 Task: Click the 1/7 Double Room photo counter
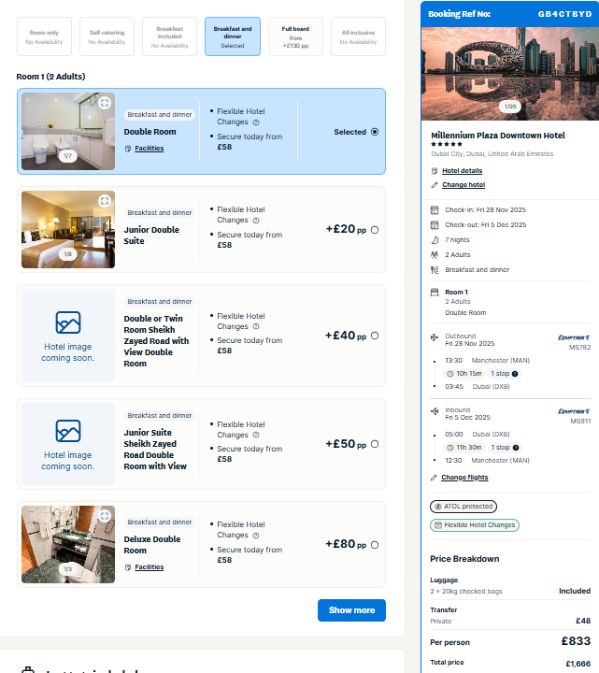[68, 156]
